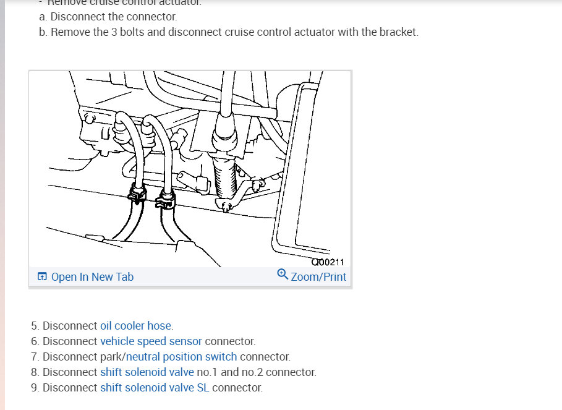
Task: Click step b Remove the 3 bolts text
Action: [x=229, y=32]
